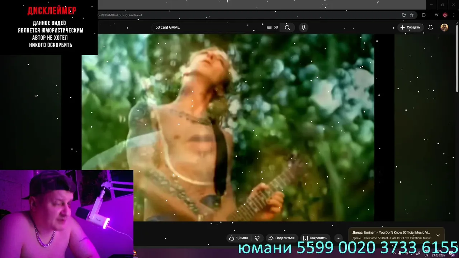459x258 pixels.
Task: Open the taskbar clock showing 23.03.2026
Action: pos(439,253)
